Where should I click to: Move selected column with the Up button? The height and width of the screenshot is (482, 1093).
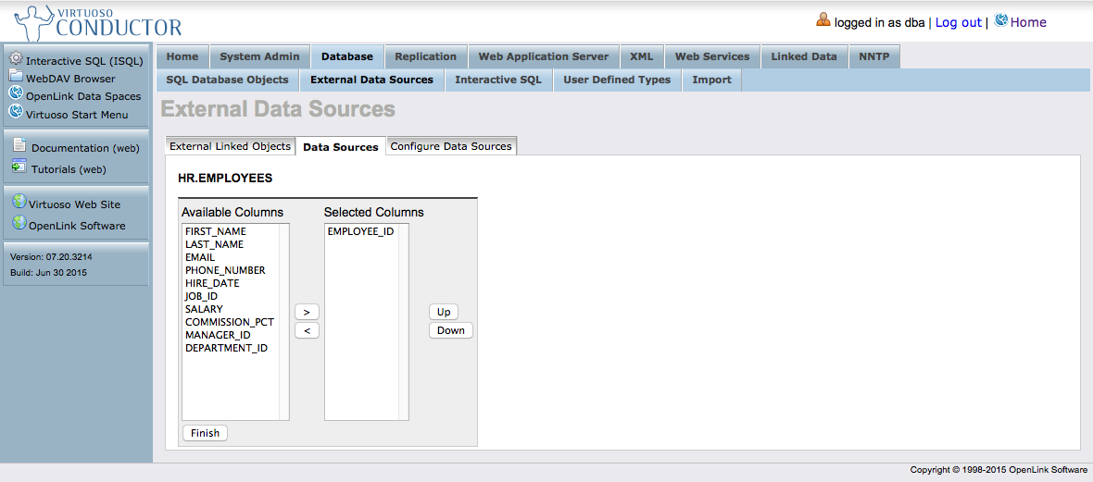click(x=444, y=312)
